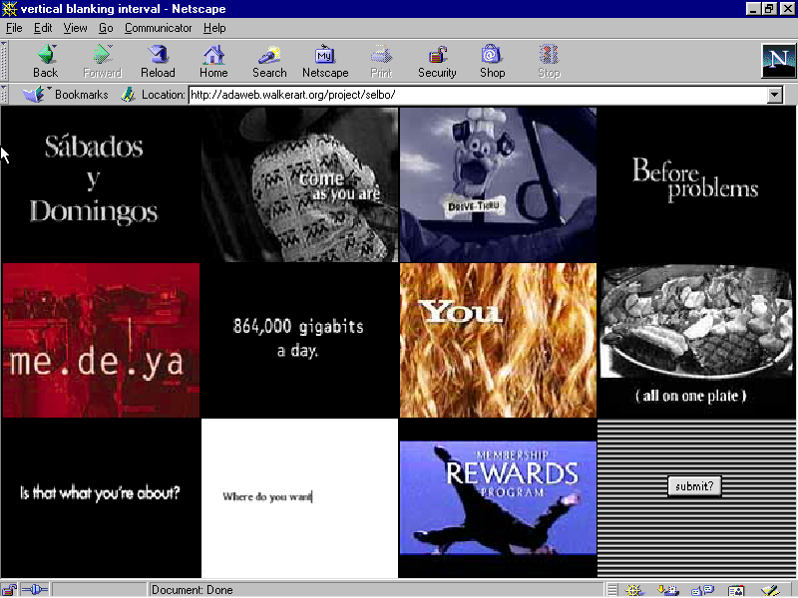The image size is (798, 598).
Task: Open the Go menu
Action: pyautogui.click(x=106, y=28)
